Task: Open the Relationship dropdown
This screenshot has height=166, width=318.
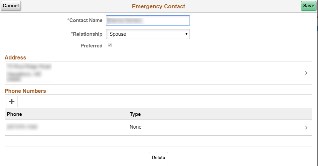Action: point(148,34)
